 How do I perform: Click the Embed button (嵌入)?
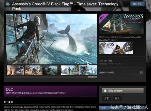click(117, 98)
